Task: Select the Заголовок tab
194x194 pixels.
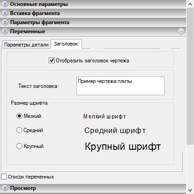Action: click(x=66, y=44)
